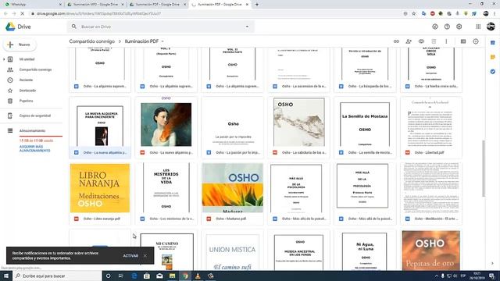Switch to the Iluminación MP3 browser tab
Viewport: 500px width, 281px height.
coord(95,5)
